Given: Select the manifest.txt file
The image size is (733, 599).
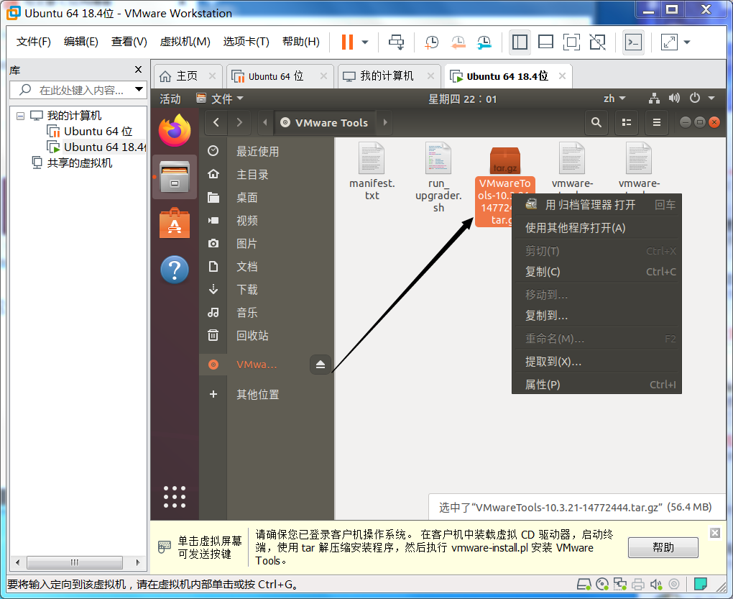Looking at the screenshot, I should [372, 171].
